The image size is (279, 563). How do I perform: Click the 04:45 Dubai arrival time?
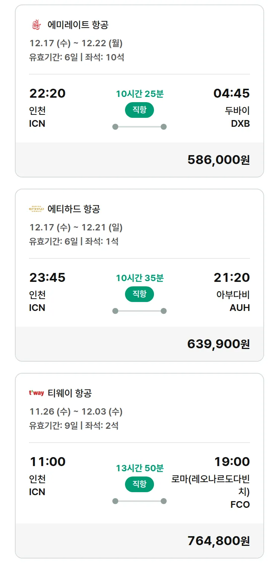point(231,93)
